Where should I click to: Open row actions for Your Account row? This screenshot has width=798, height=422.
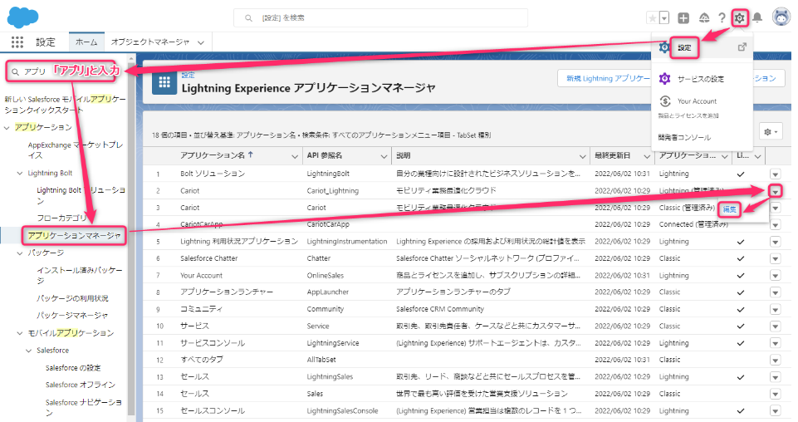(x=775, y=276)
